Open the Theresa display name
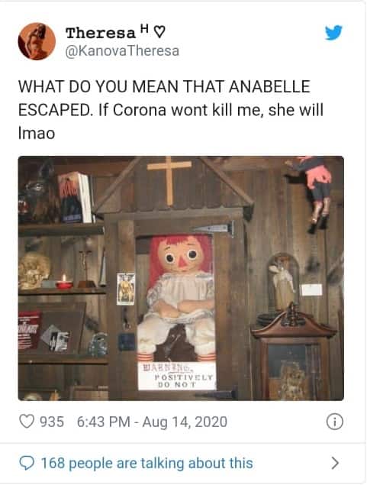 point(101,33)
